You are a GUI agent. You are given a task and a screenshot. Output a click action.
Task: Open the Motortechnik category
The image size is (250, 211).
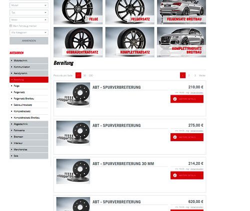29,60
